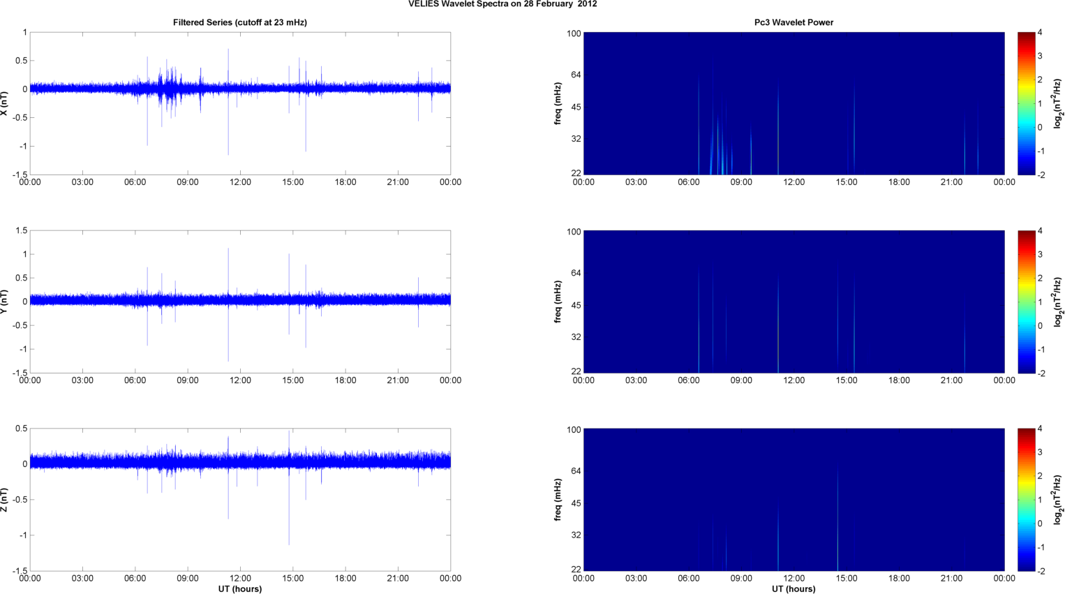Click the Y (nT) filtered time series plot
Image resolution: width=1065 pixels, height=594 pixels.
[240, 302]
